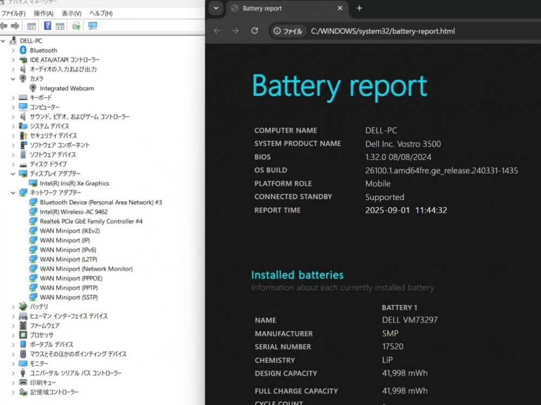
Task: Click the battery icon beside バッテリ
Action: 23,307
